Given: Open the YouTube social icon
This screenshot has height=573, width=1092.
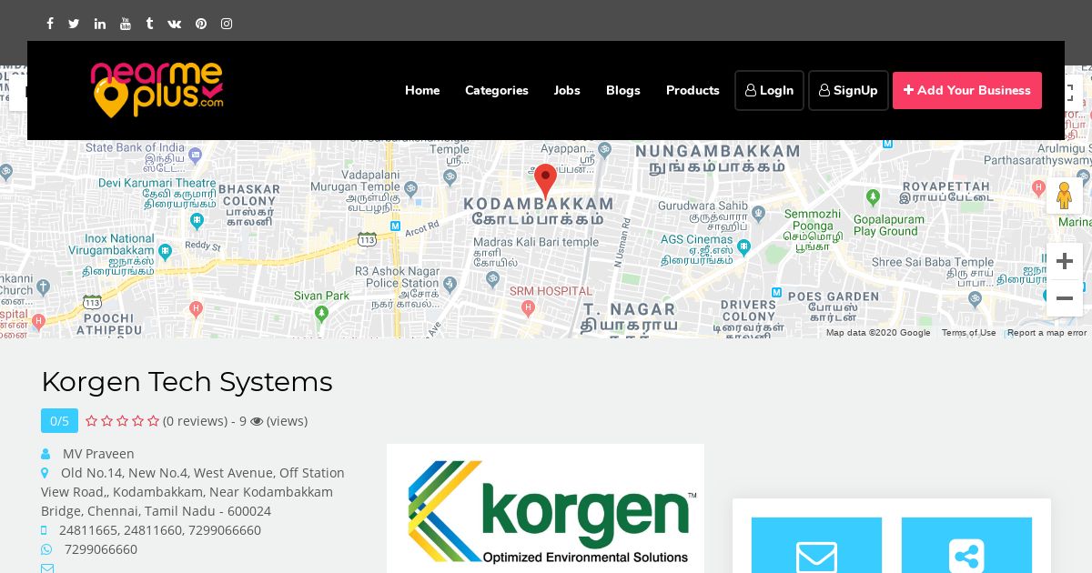Looking at the screenshot, I should [x=126, y=24].
